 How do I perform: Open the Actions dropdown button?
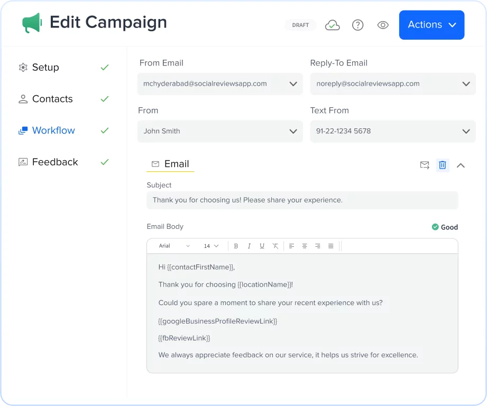pos(431,25)
